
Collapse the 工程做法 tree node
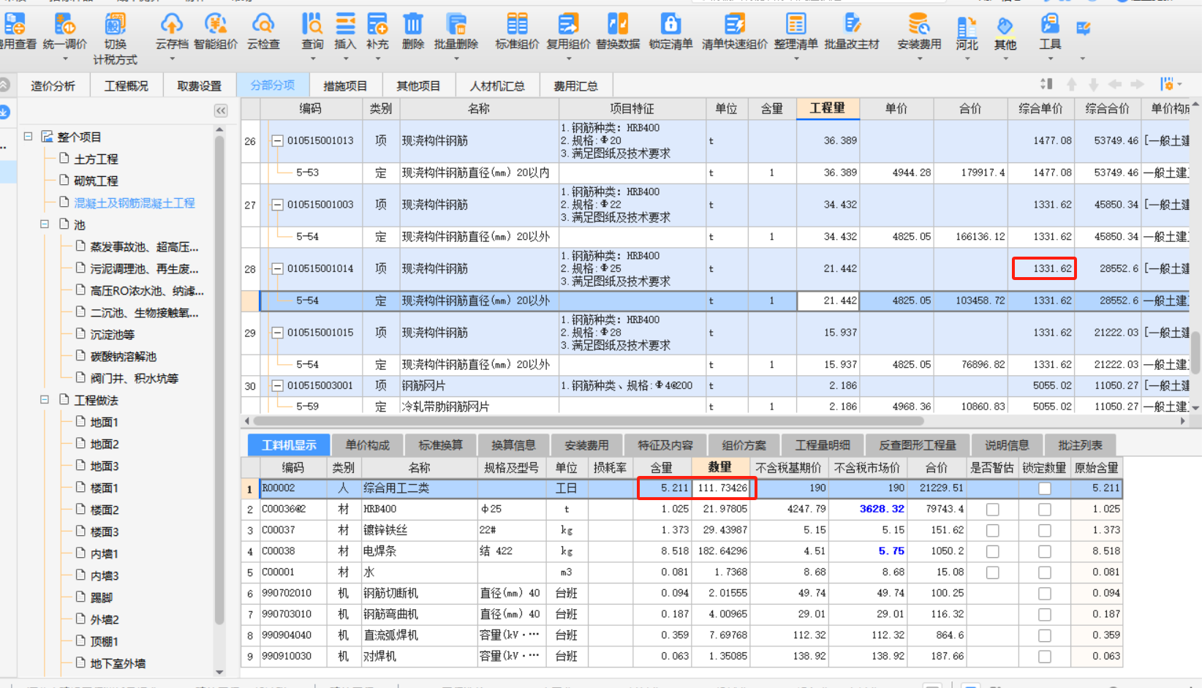(x=45, y=399)
